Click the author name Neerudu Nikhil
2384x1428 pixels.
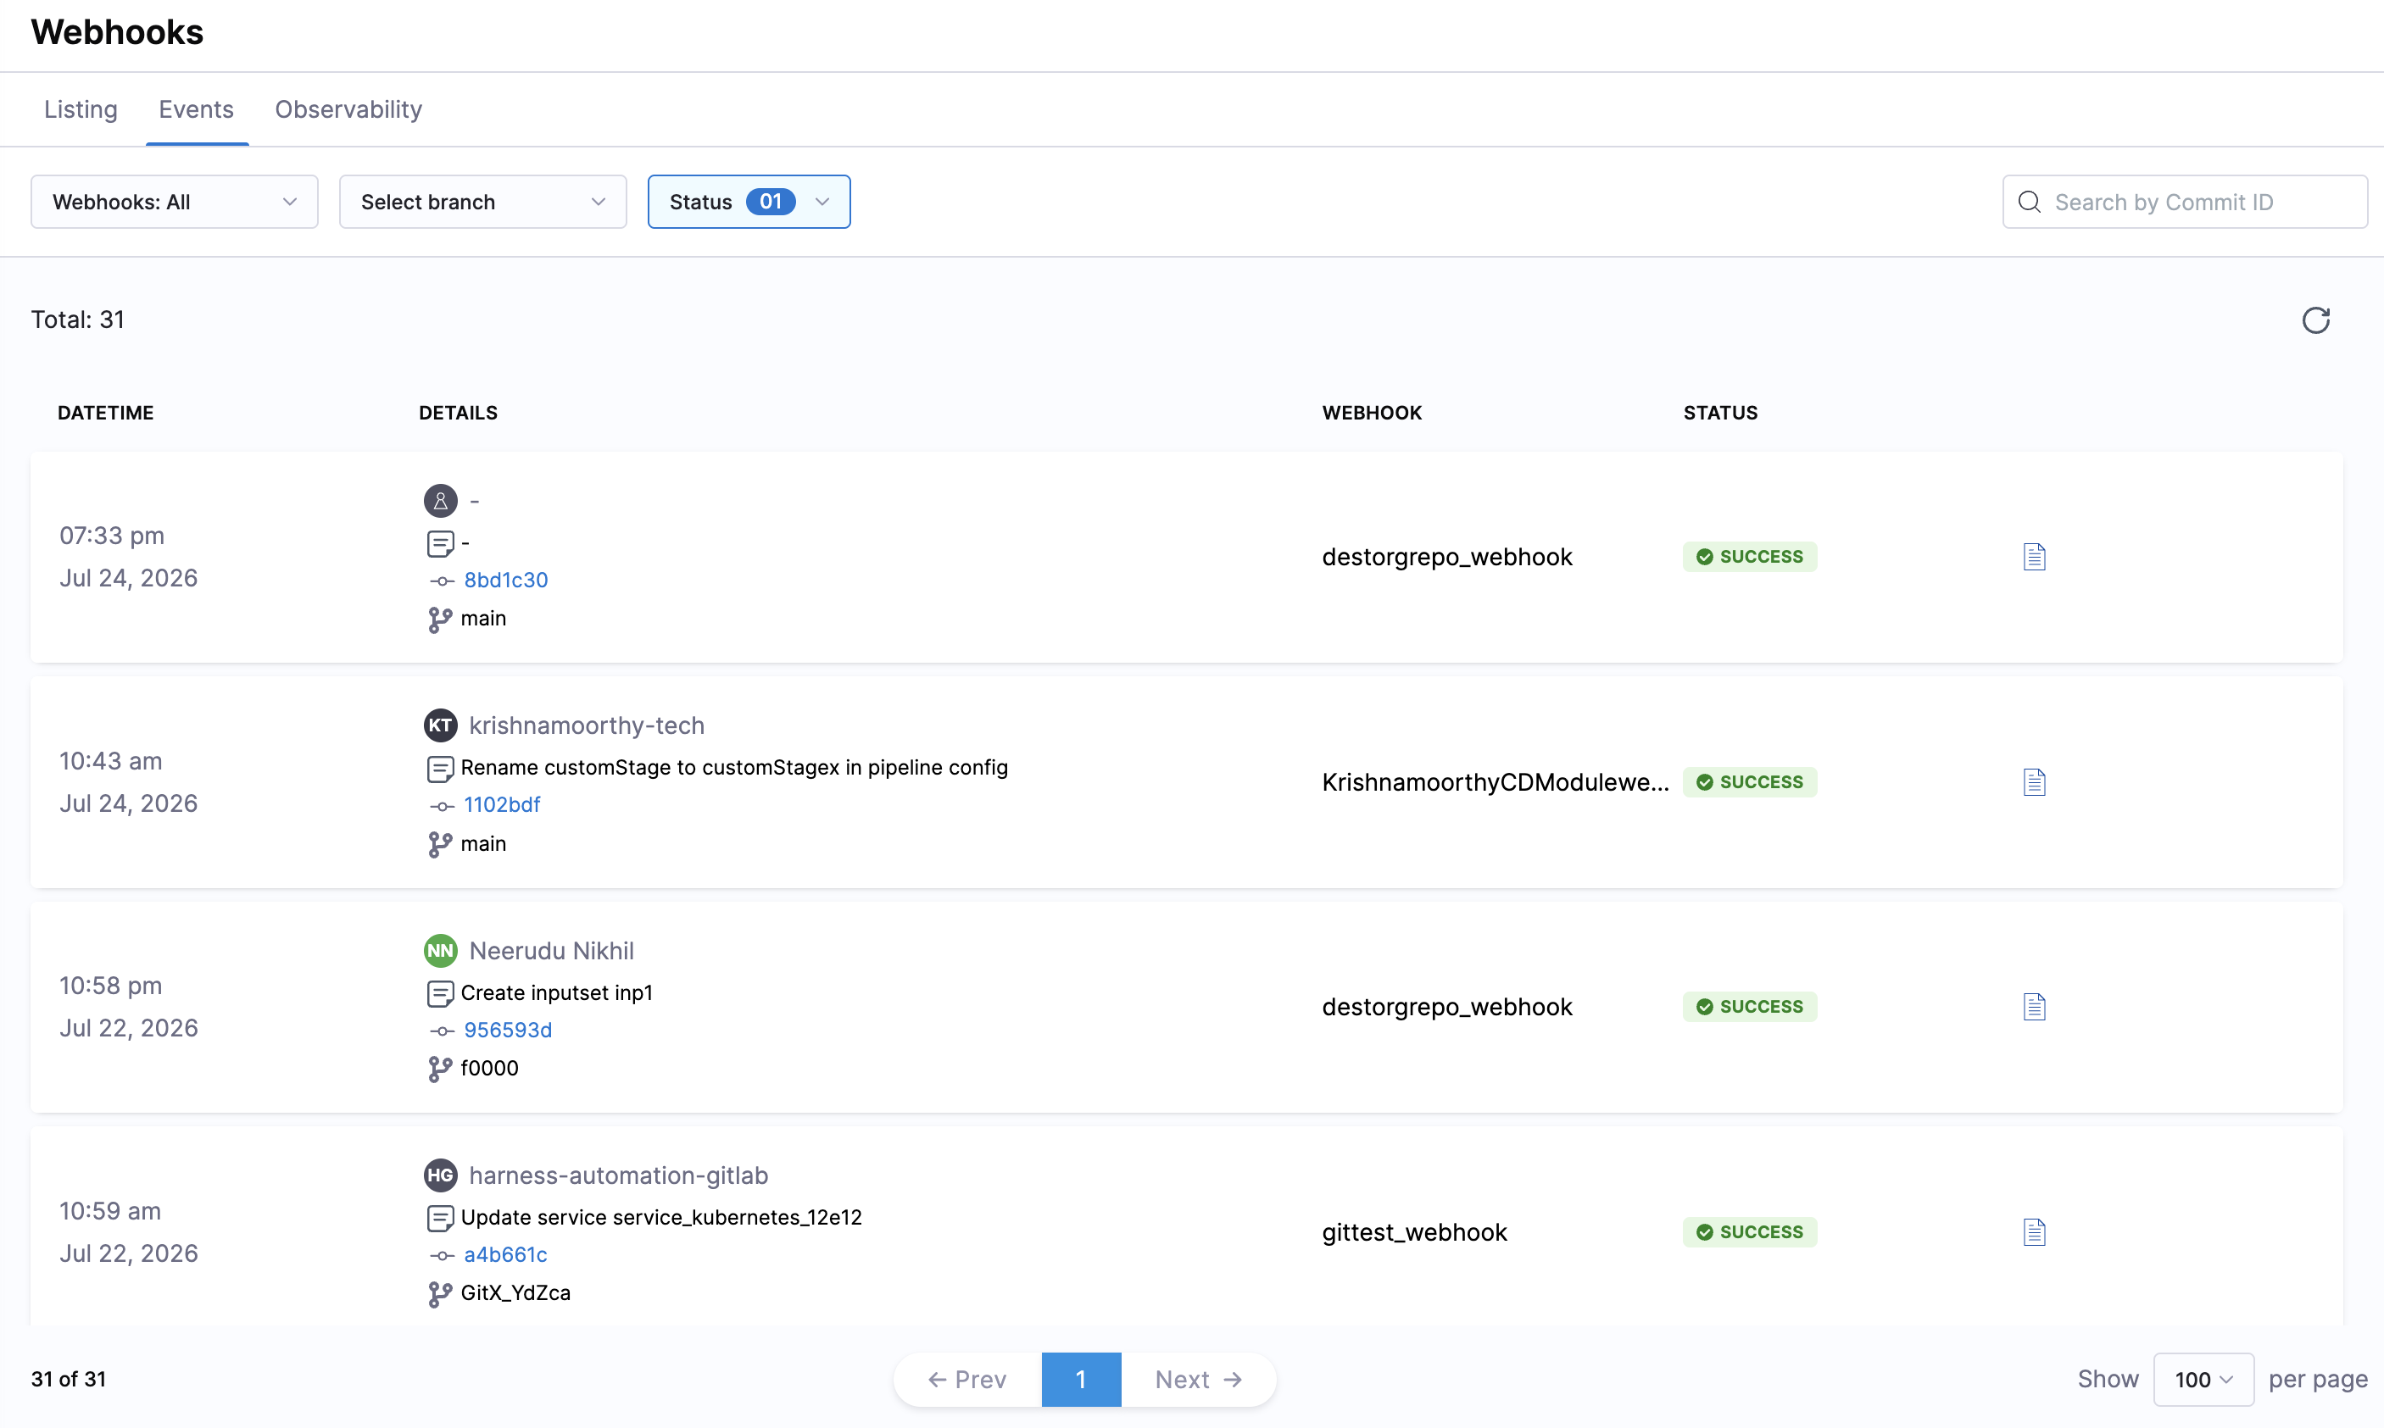click(x=551, y=951)
